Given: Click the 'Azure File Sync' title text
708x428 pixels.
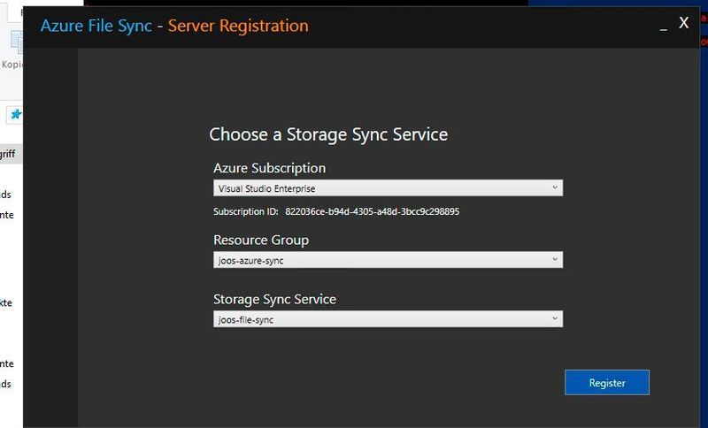Looking at the screenshot, I should pos(96,26).
